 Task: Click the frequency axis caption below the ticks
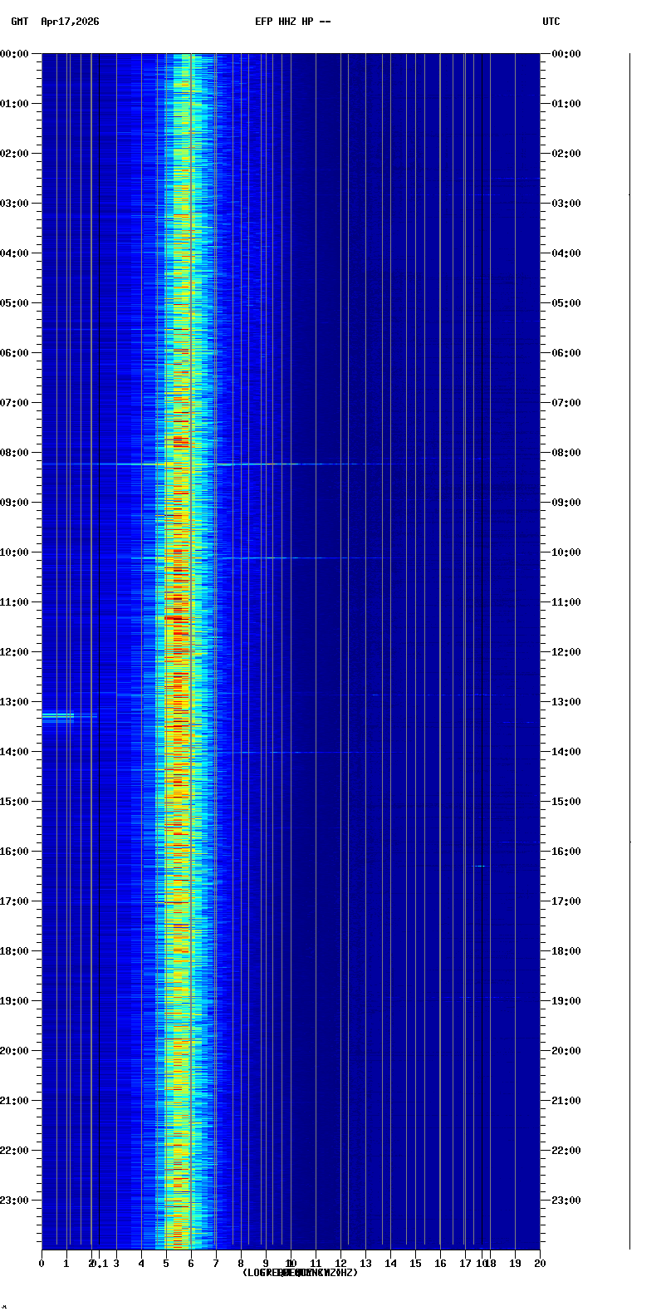click(x=300, y=1273)
